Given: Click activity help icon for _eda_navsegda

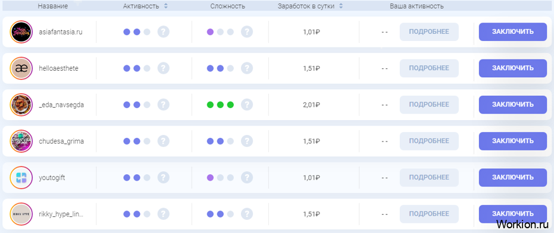Looking at the screenshot, I should point(163,105).
